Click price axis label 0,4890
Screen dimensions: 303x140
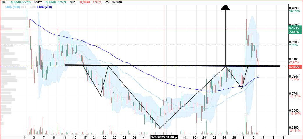tap(294, 8)
